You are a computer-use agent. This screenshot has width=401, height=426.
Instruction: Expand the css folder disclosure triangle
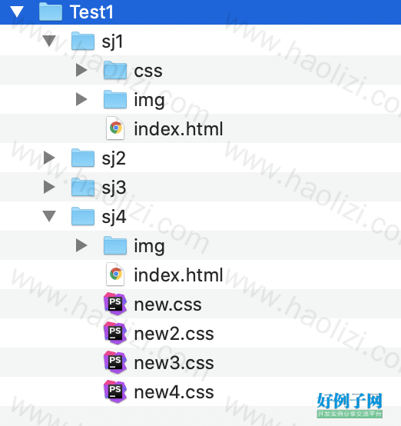click(x=81, y=70)
